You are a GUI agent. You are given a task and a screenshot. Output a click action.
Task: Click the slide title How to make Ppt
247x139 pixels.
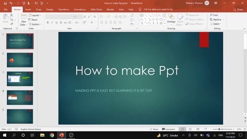127,71
